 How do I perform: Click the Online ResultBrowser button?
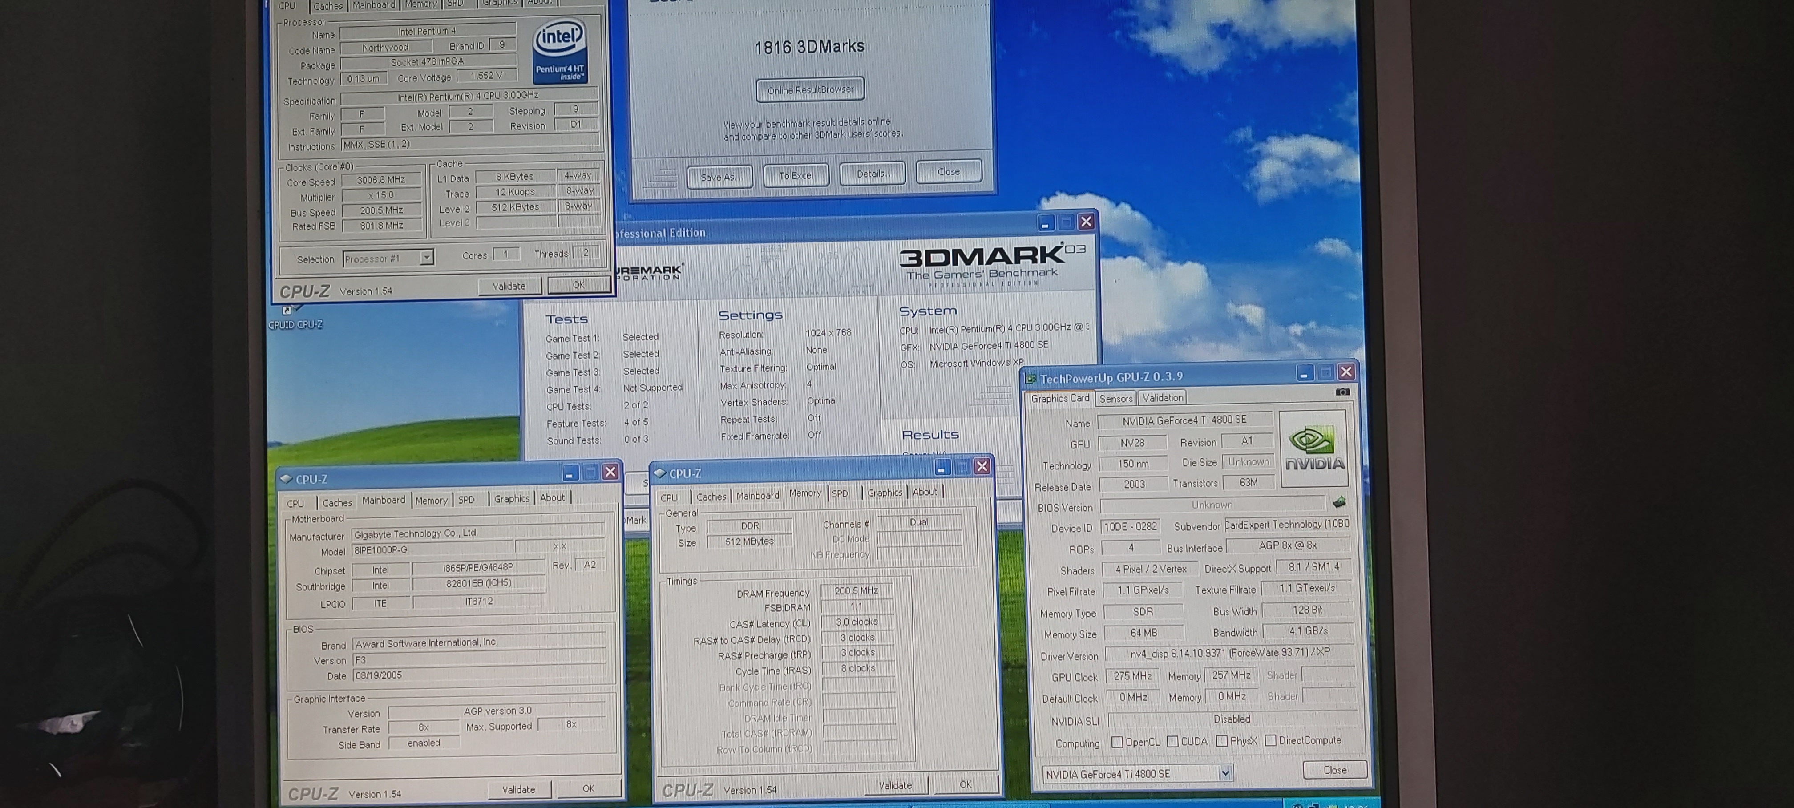[x=810, y=89]
